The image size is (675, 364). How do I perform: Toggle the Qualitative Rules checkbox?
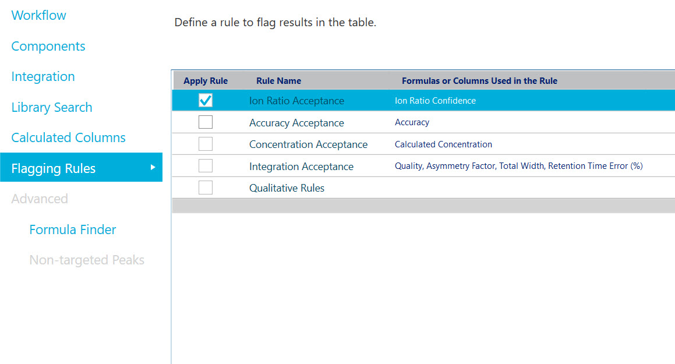(x=206, y=188)
